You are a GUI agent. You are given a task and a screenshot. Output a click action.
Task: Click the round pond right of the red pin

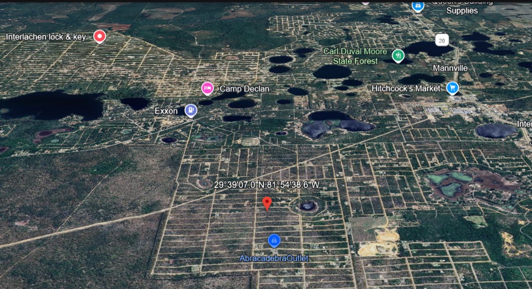(307, 206)
